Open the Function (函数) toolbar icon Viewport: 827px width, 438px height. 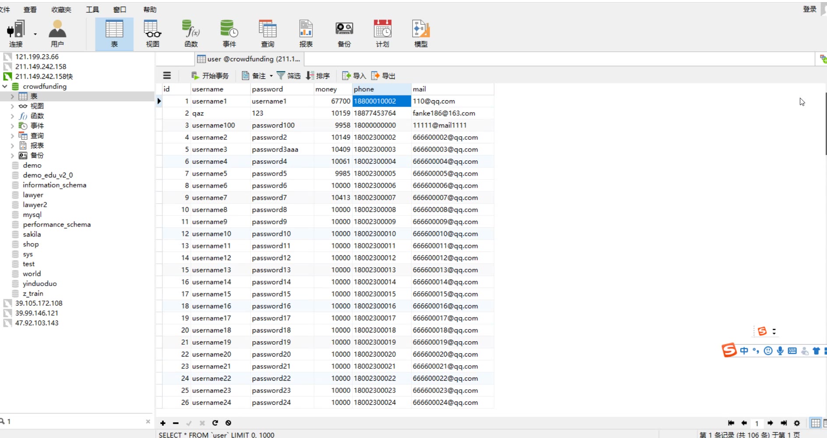[x=191, y=33]
